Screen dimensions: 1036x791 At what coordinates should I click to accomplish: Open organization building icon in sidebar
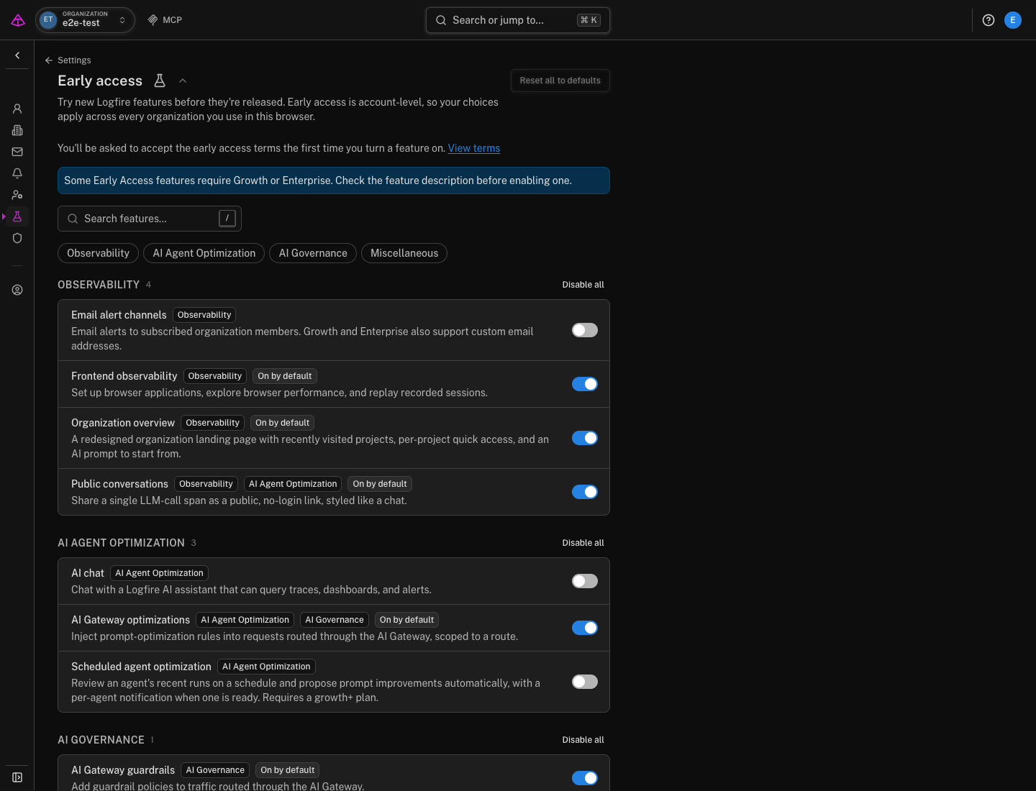[x=17, y=130]
